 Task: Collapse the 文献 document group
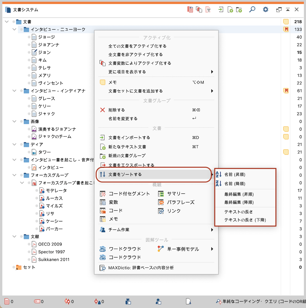point(14,237)
